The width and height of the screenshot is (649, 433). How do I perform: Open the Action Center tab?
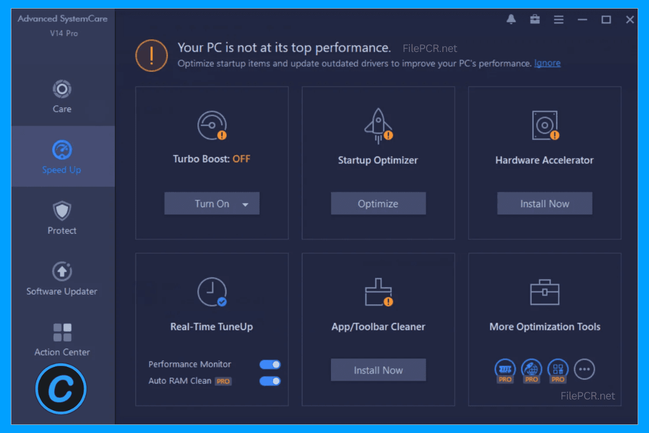62,339
